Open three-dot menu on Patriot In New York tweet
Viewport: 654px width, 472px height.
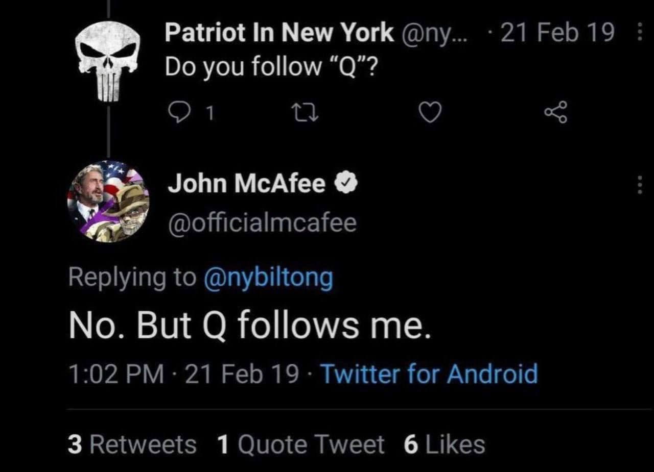640,34
